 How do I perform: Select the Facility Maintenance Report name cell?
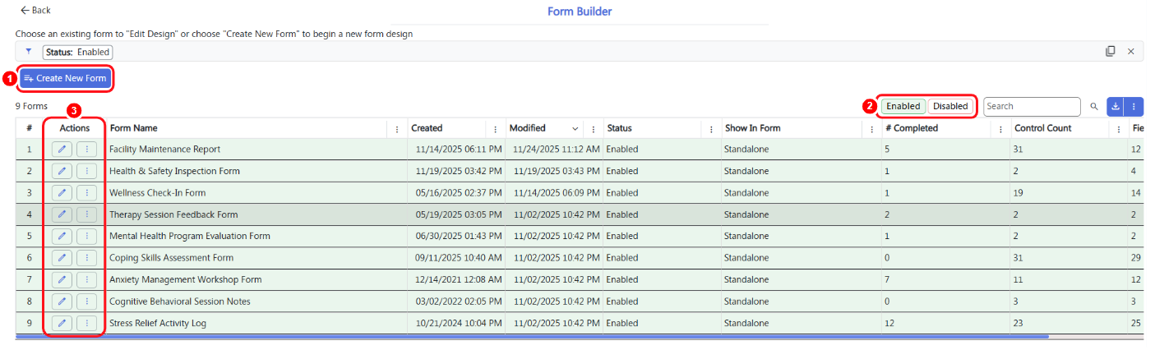tap(257, 150)
